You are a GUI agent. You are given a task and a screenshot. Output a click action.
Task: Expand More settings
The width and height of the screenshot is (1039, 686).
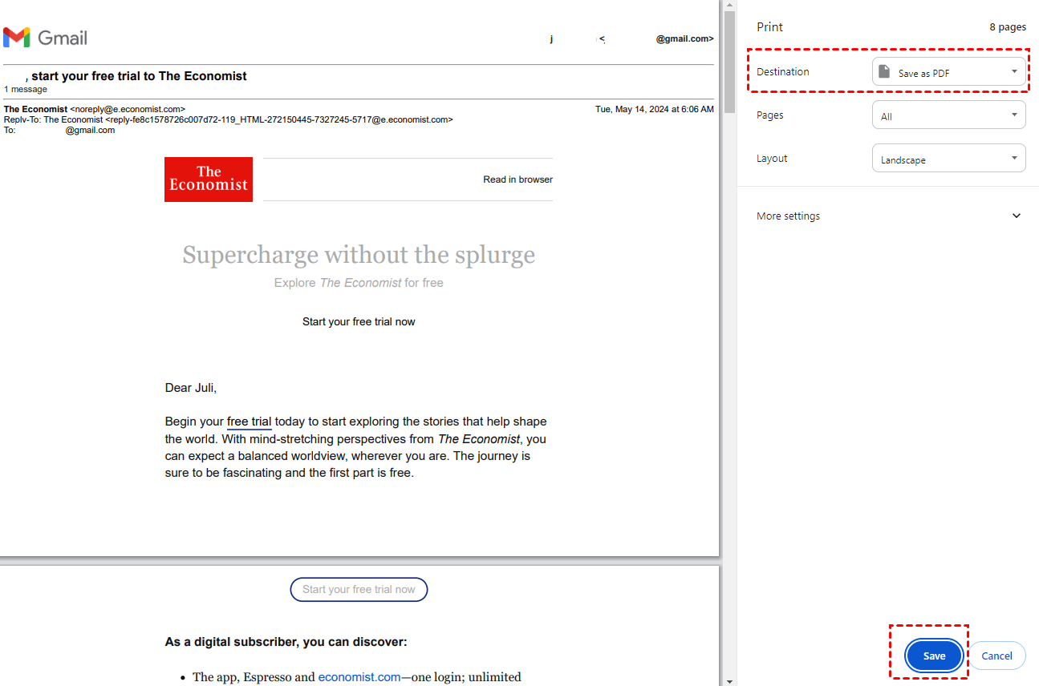point(888,216)
